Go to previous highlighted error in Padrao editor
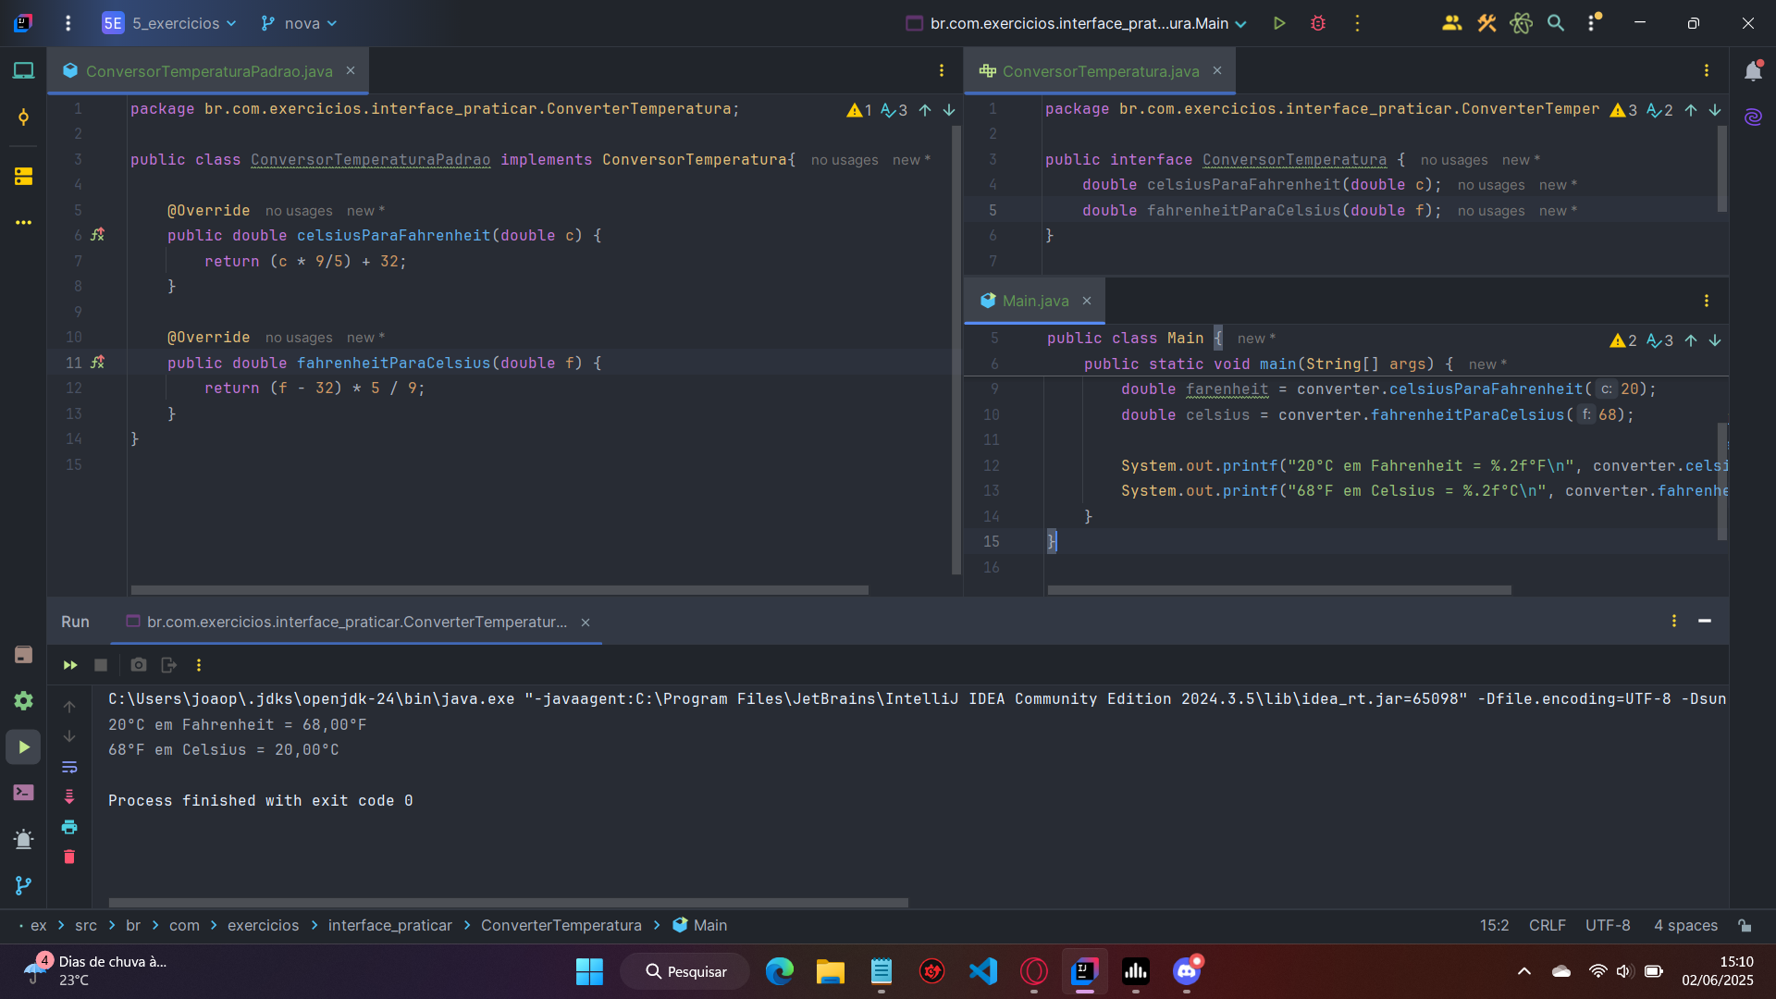This screenshot has height=999, width=1776. [x=925, y=110]
